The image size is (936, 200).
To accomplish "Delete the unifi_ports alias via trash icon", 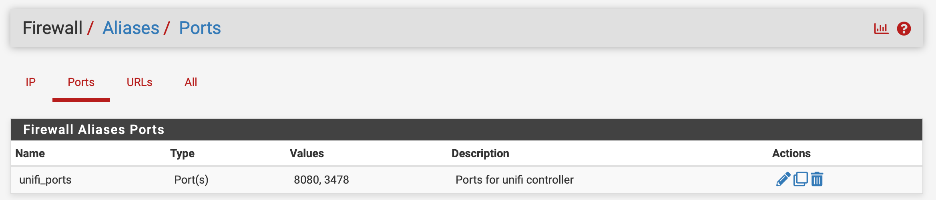I will 817,179.
